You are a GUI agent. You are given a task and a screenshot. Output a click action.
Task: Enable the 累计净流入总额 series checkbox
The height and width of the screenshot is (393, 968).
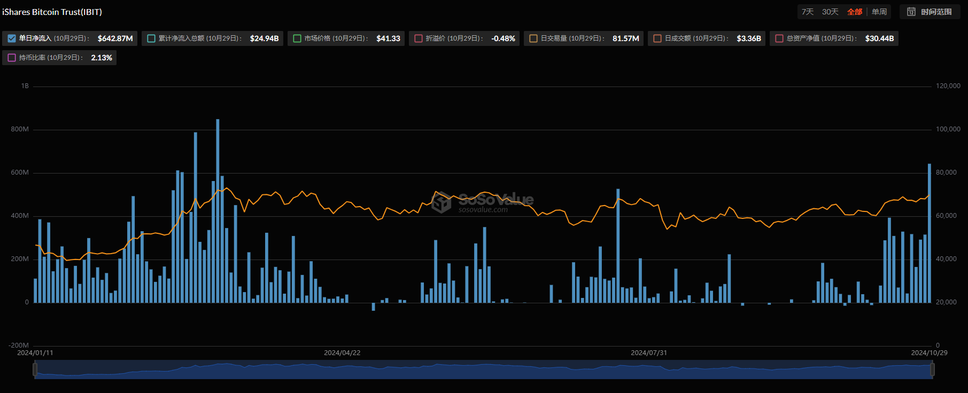pyautogui.click(x=151, y=38)
